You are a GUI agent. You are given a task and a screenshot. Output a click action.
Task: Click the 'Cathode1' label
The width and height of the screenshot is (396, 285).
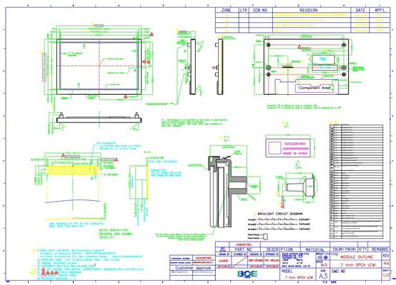point(305,219)
